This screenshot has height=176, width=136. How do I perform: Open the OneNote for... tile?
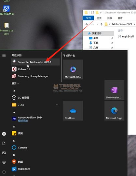(115, 90)
